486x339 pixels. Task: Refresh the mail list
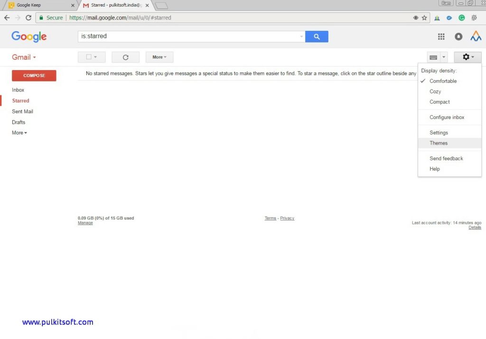[x=125, y=57]
